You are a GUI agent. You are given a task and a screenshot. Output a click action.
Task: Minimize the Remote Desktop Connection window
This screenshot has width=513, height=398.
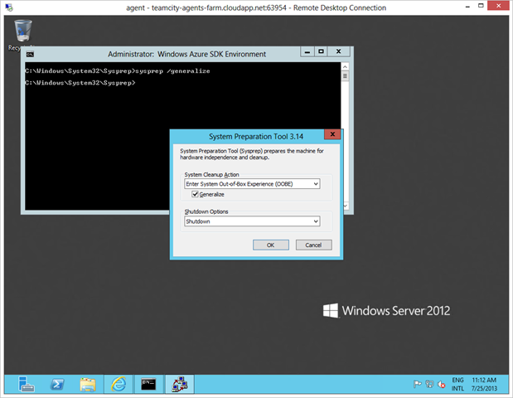click(x=468, y=7)
